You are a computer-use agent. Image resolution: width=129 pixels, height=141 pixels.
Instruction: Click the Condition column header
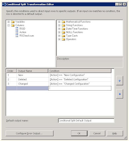pyautogui.click(x=80, y=71)
